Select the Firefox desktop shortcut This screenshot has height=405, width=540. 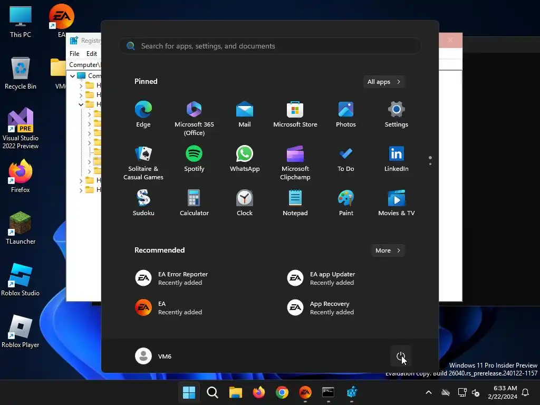pyautogui.click(x=21, y=176)
